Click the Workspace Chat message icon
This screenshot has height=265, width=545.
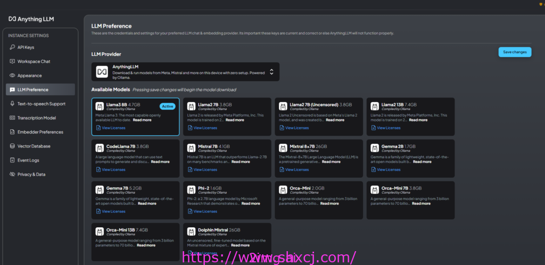point(12,62)
